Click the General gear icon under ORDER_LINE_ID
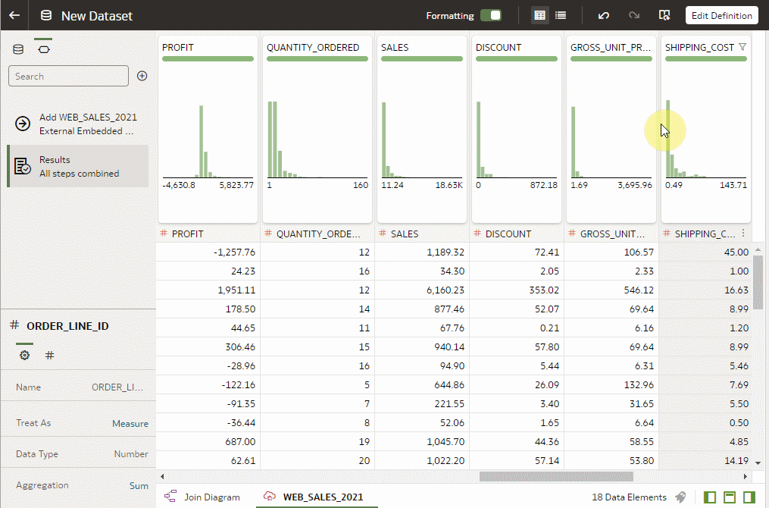769x508 pixels. [x=25, y=355]
